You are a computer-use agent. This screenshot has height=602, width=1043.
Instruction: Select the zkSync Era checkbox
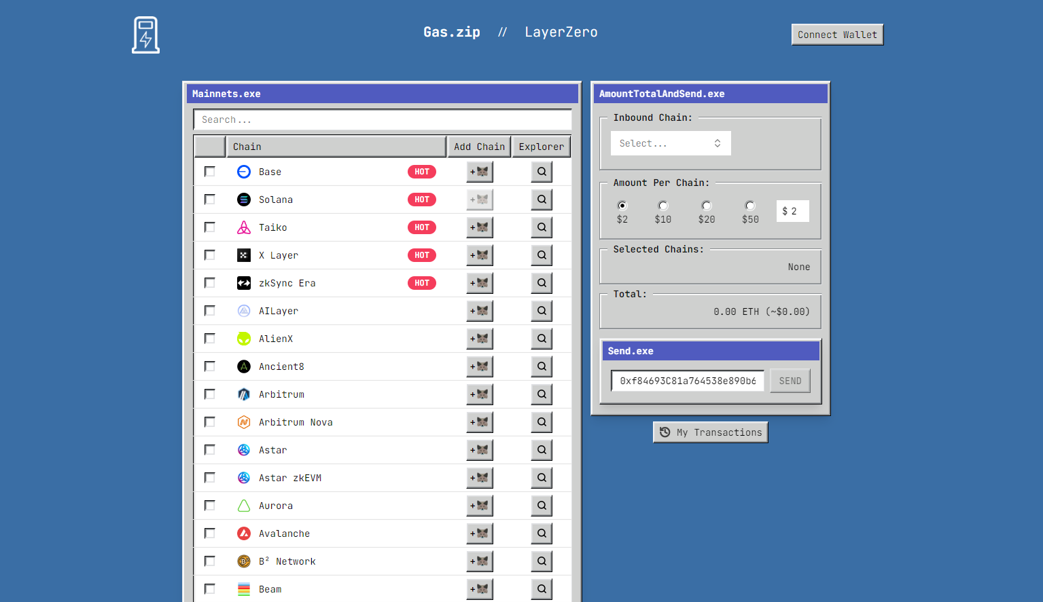coord(210,283)
